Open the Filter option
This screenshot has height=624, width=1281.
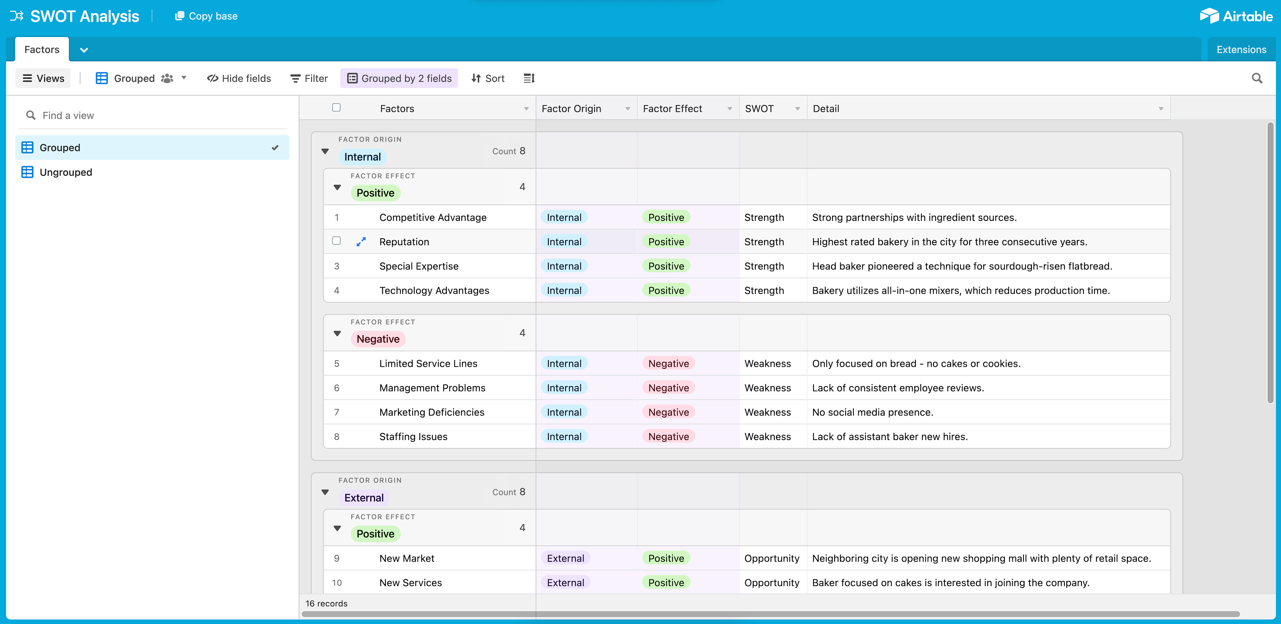(x=309, y=78)
